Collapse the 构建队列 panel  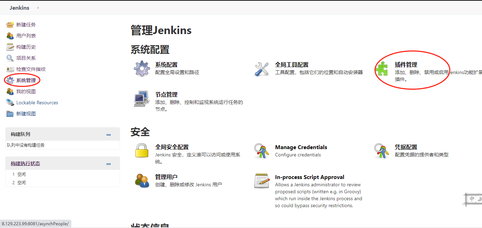[x=109, y=135]
